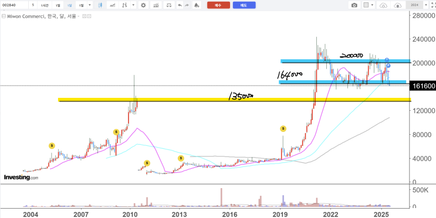Expand the time interval dropdown arrow

click(90, 5)
